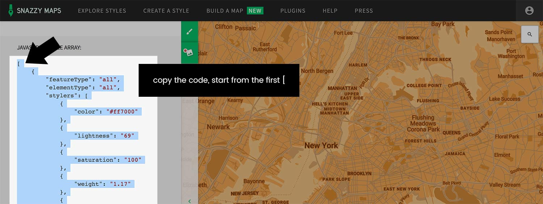The width and height of the screenshot is (543, 204).
Task: Open the Press page
Action: 364,11
